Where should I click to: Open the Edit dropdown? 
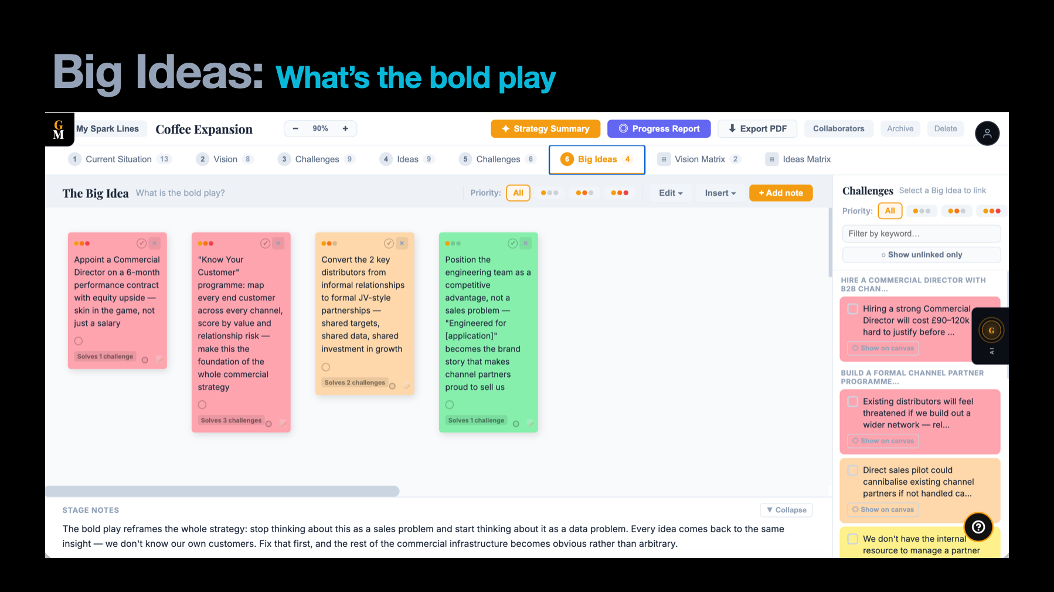(x=671, y=193)
